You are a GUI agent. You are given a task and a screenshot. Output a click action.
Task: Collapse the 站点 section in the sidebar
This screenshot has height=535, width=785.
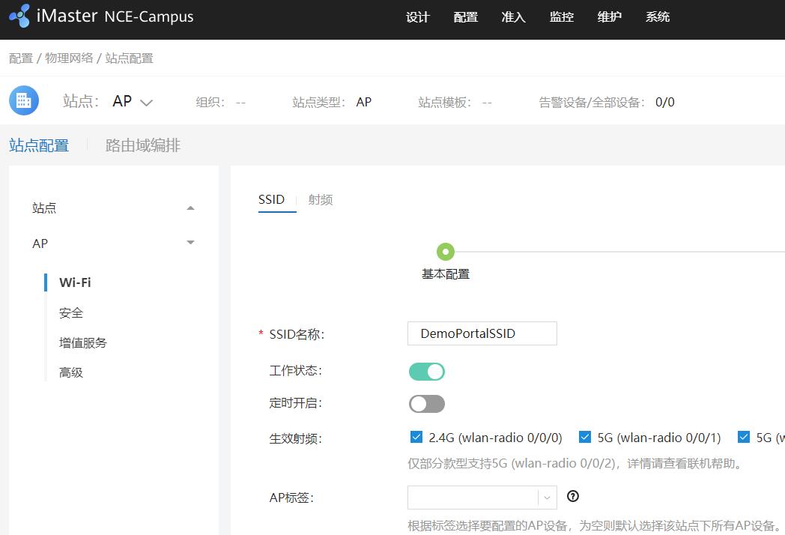[190, 208]
